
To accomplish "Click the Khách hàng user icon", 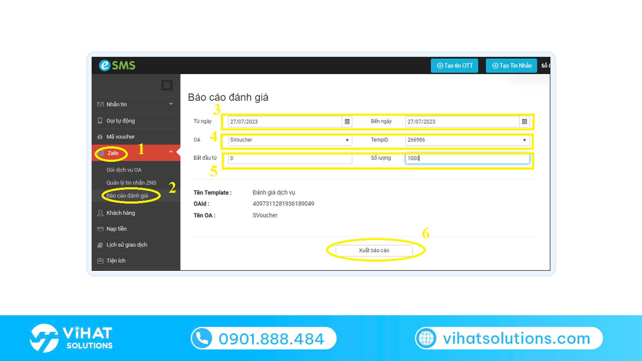I will [100, 213].
